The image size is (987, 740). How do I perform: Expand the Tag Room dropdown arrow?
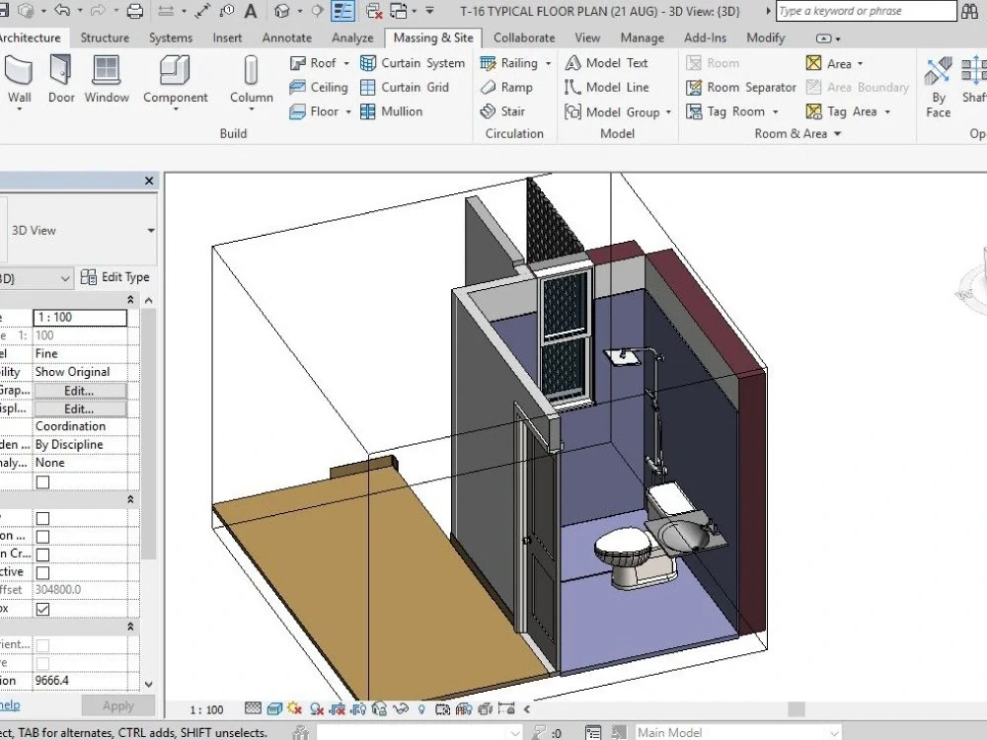point(776,112)
